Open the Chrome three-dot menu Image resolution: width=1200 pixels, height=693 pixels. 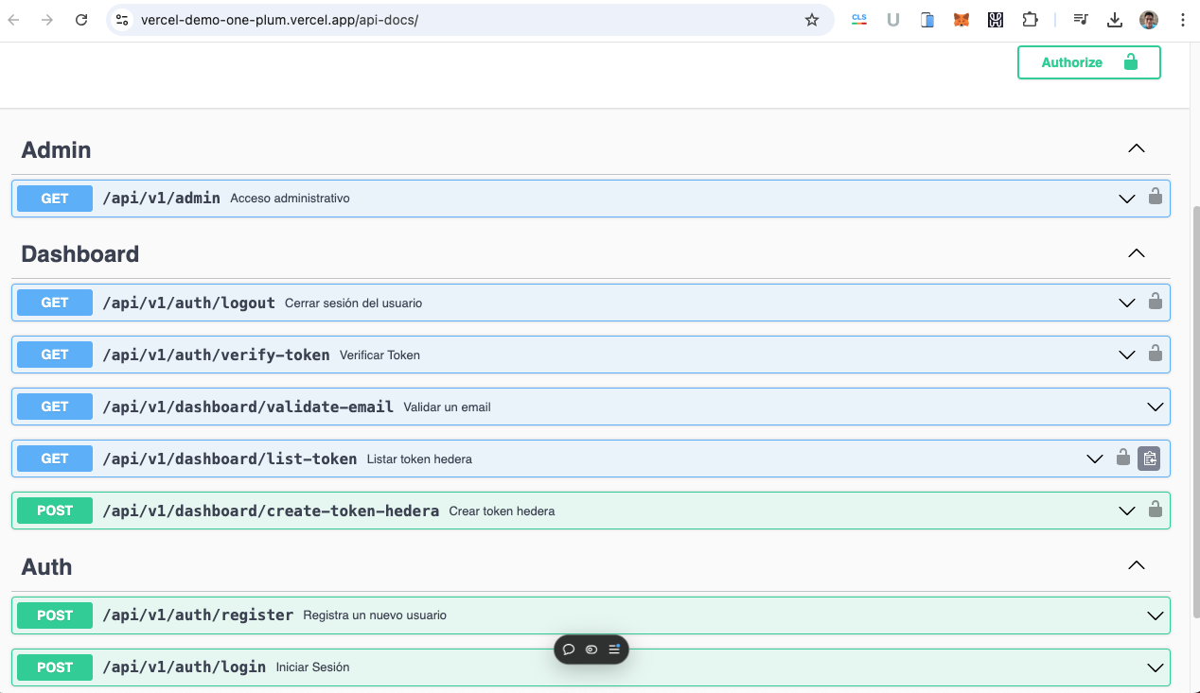[1183, 20]
